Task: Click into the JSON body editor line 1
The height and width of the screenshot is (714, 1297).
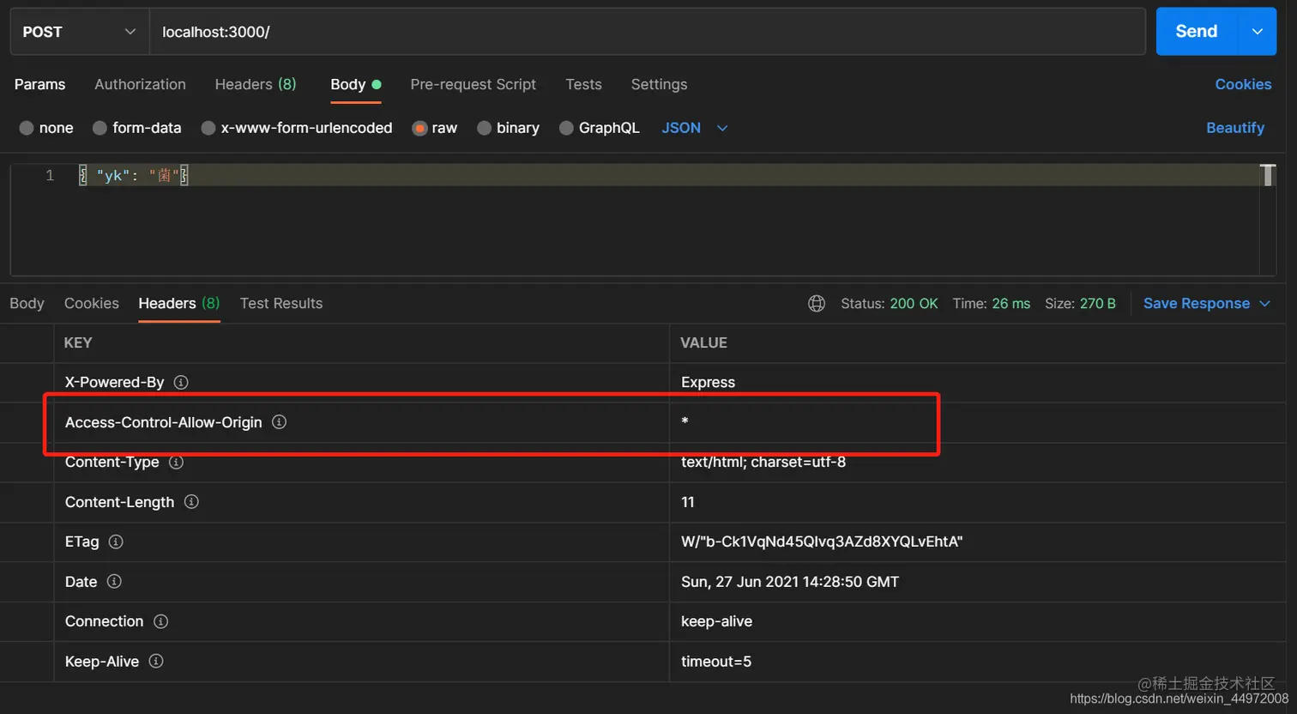Action: 667,175
